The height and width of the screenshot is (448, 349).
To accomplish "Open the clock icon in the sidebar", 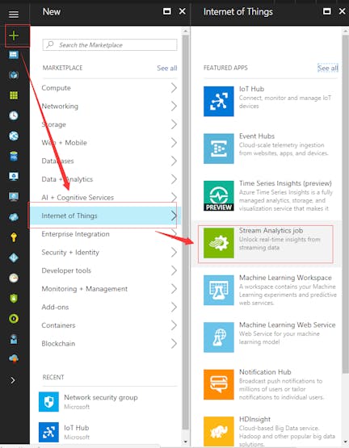I will [14, 115].
